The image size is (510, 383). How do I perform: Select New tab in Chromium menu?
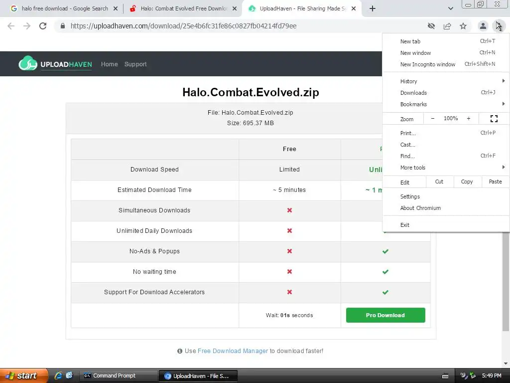tap(446, 41)
